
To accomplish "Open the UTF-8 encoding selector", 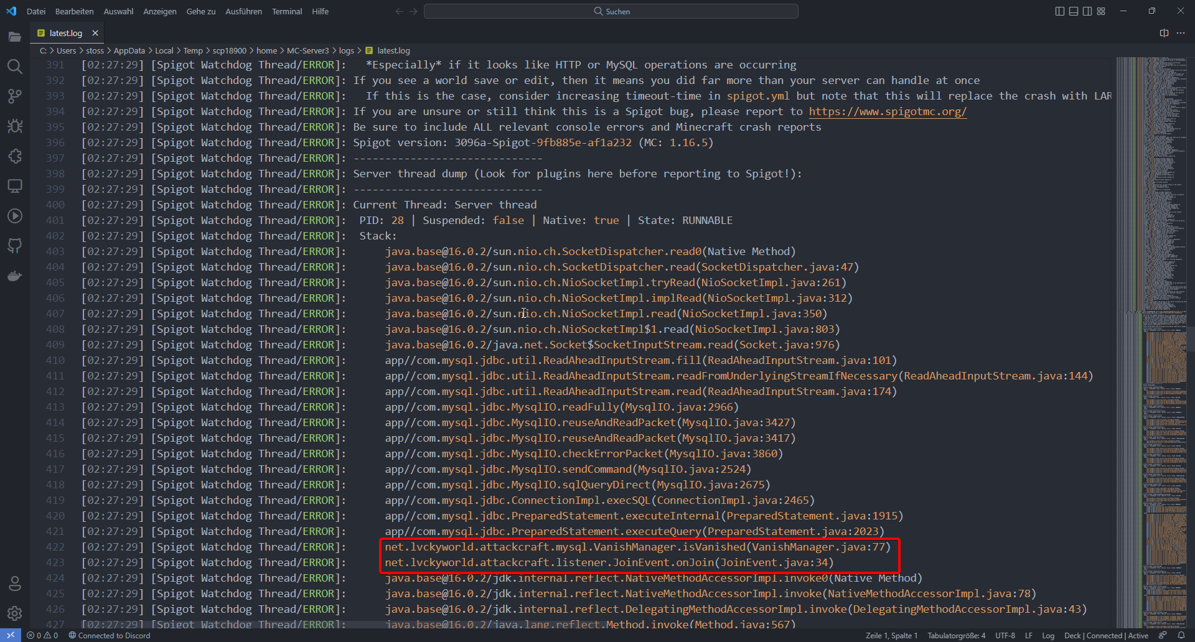I will point(1005,636).
